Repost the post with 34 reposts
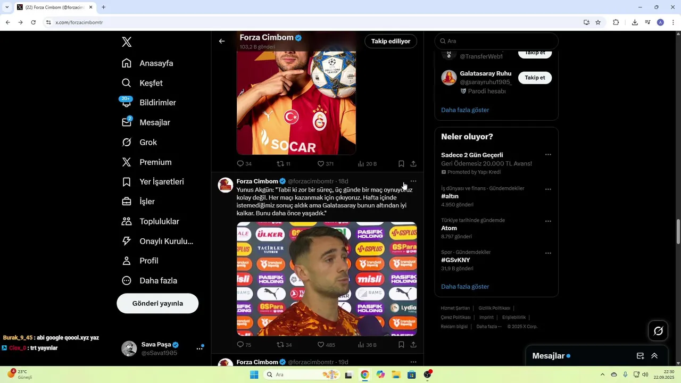 point(284,345)
